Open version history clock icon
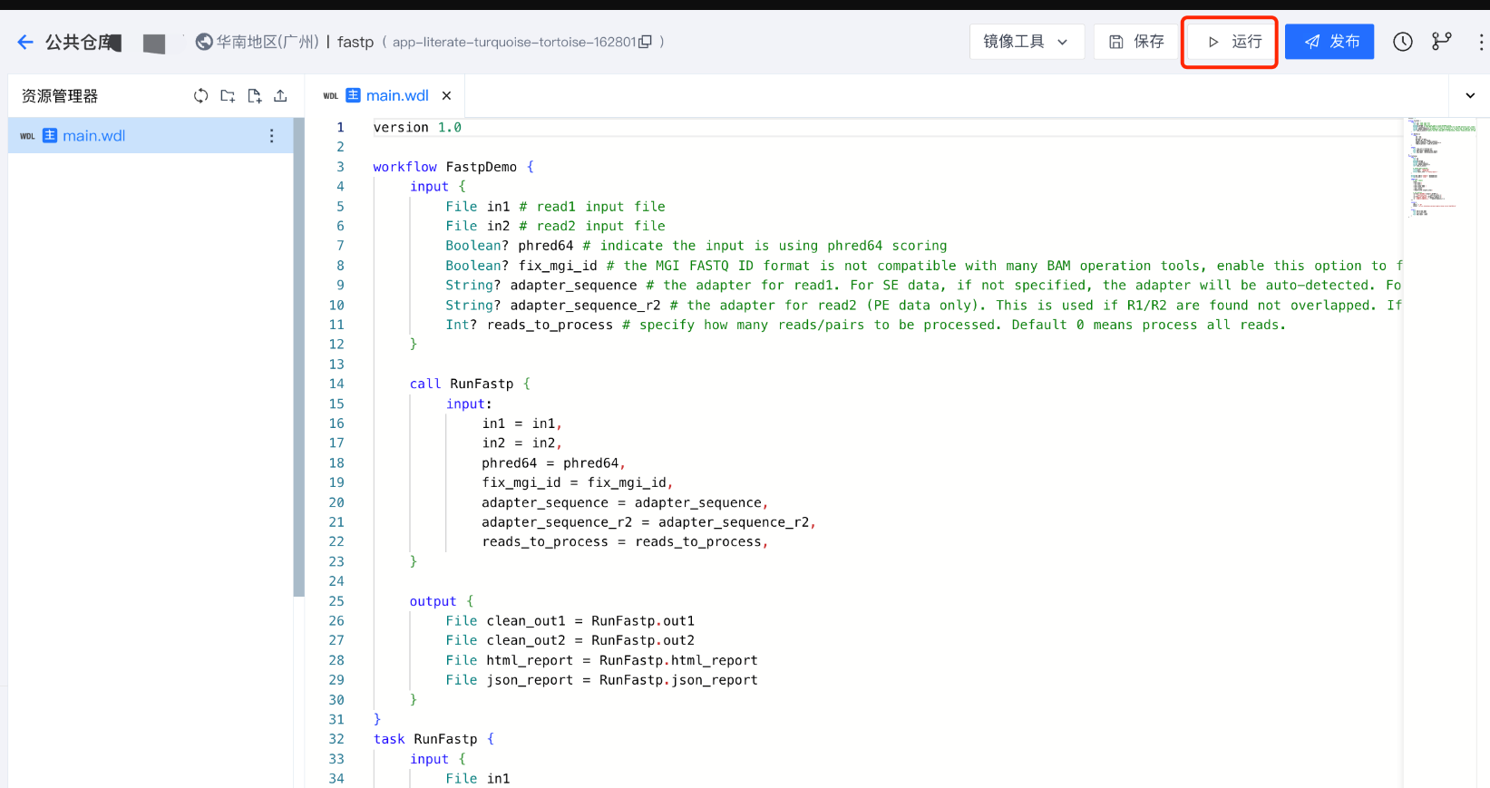 (1402, 42)
